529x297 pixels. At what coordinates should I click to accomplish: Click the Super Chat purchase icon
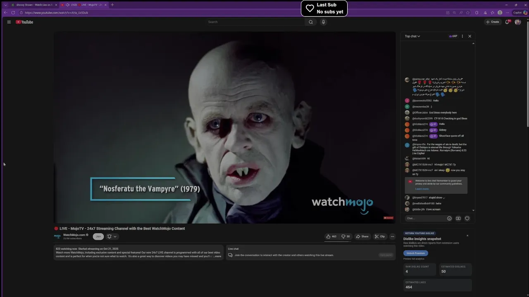pyautogui.click(x=458, y=218)
